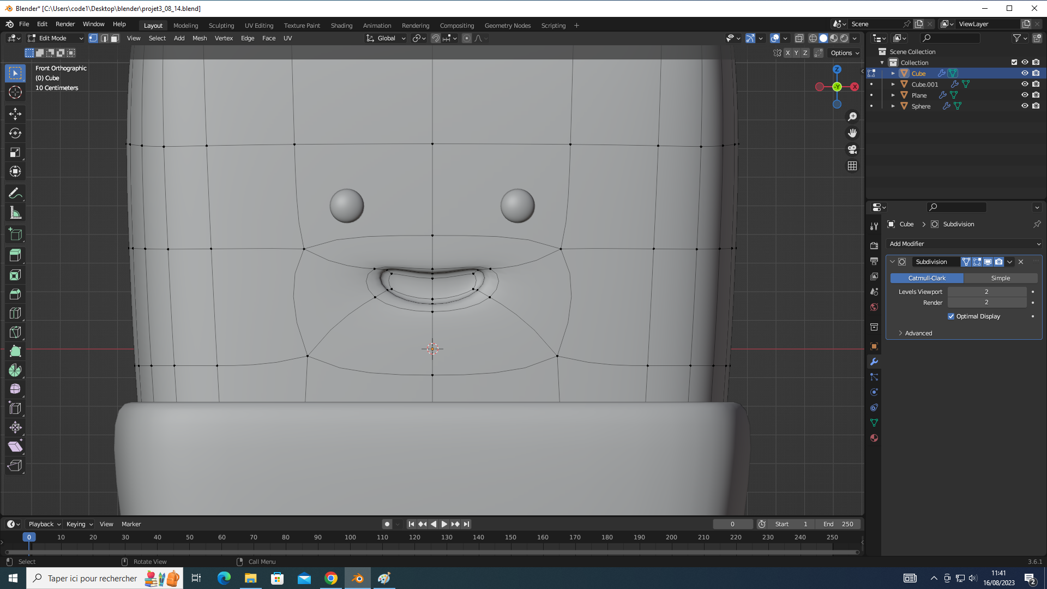The width and height of the screenshot is (1047, 589).
Task: Open the Options dropdown
Action: click(x=845, y=53)
